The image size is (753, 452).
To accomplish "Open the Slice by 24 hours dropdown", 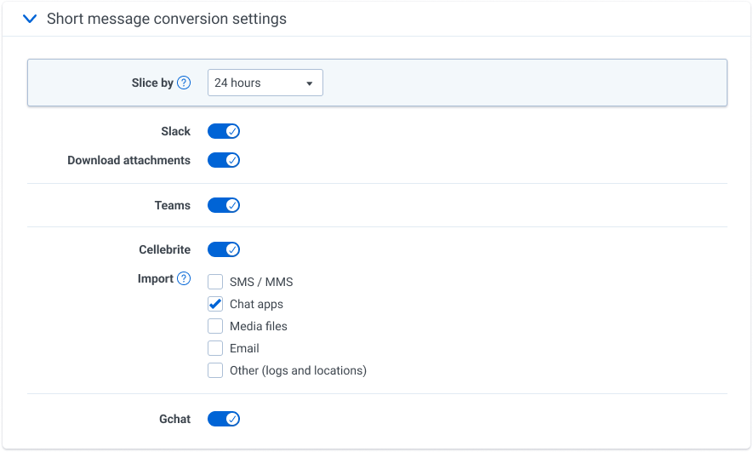I will click(265, 83).
